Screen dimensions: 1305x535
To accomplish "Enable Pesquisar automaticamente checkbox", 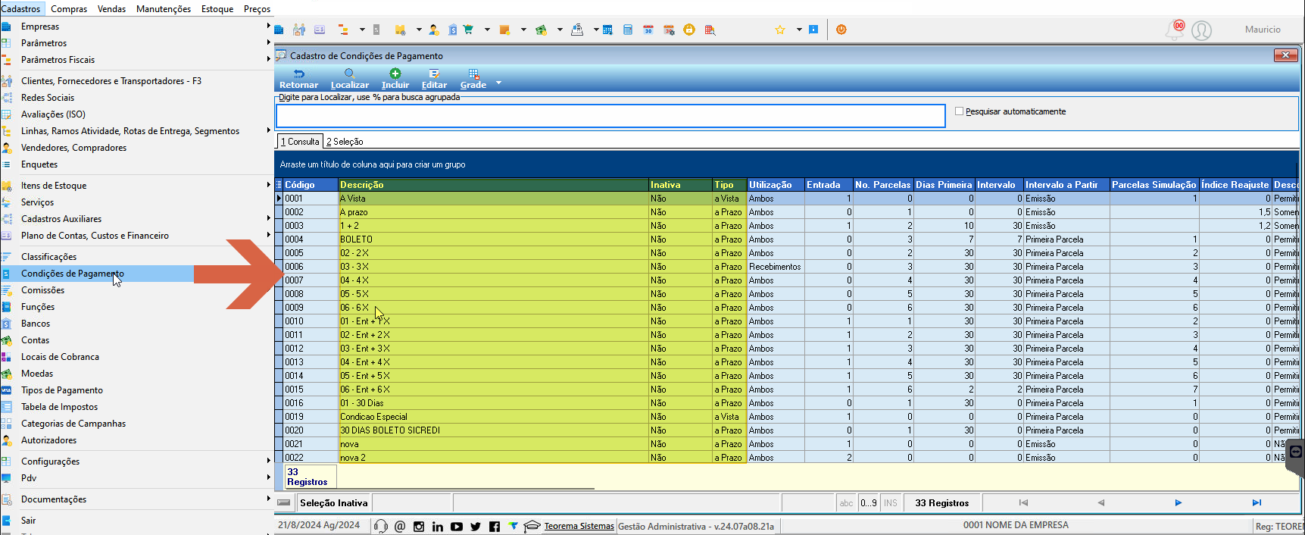I will point(959,111).
